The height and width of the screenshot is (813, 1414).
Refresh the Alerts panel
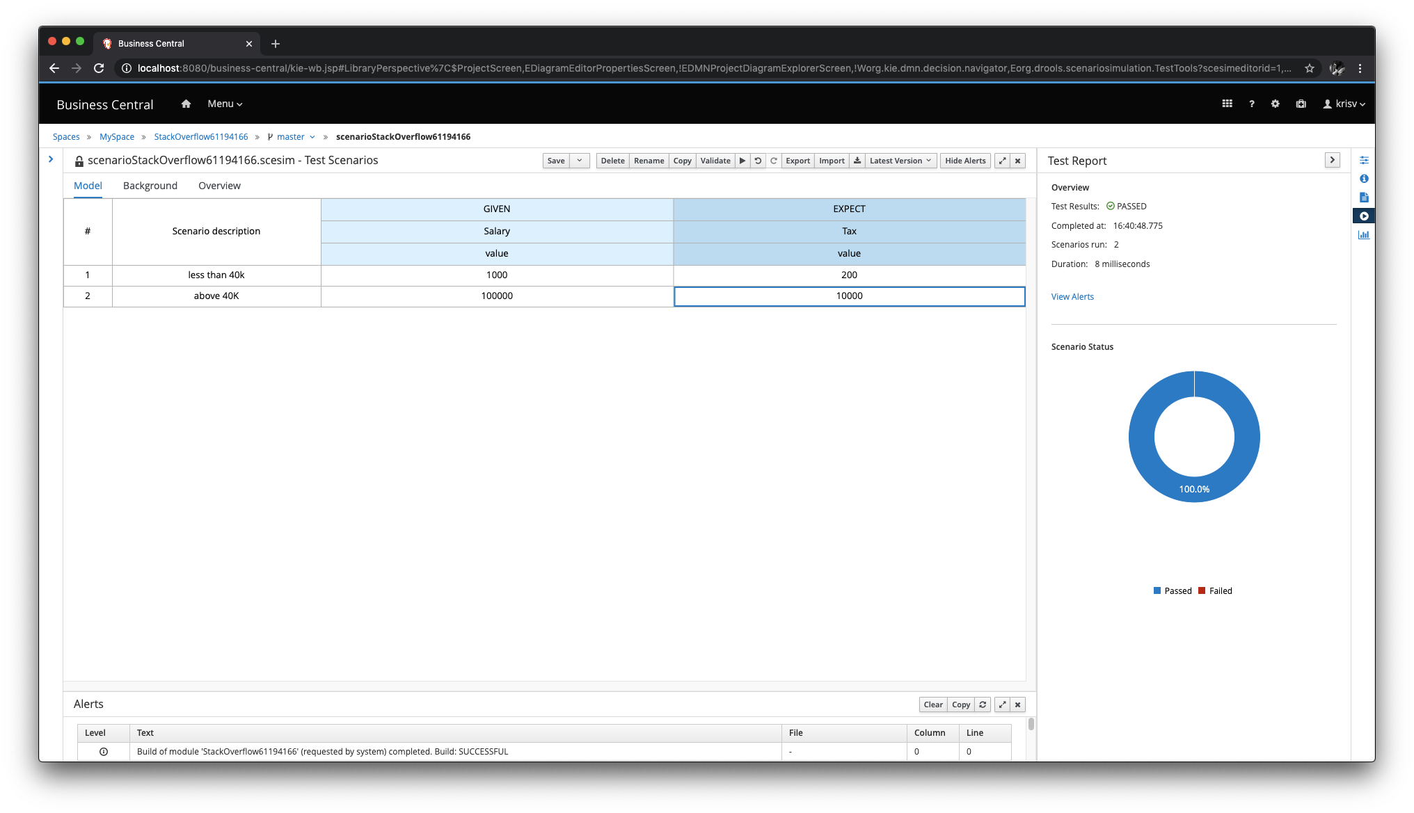tap(983, 705)
